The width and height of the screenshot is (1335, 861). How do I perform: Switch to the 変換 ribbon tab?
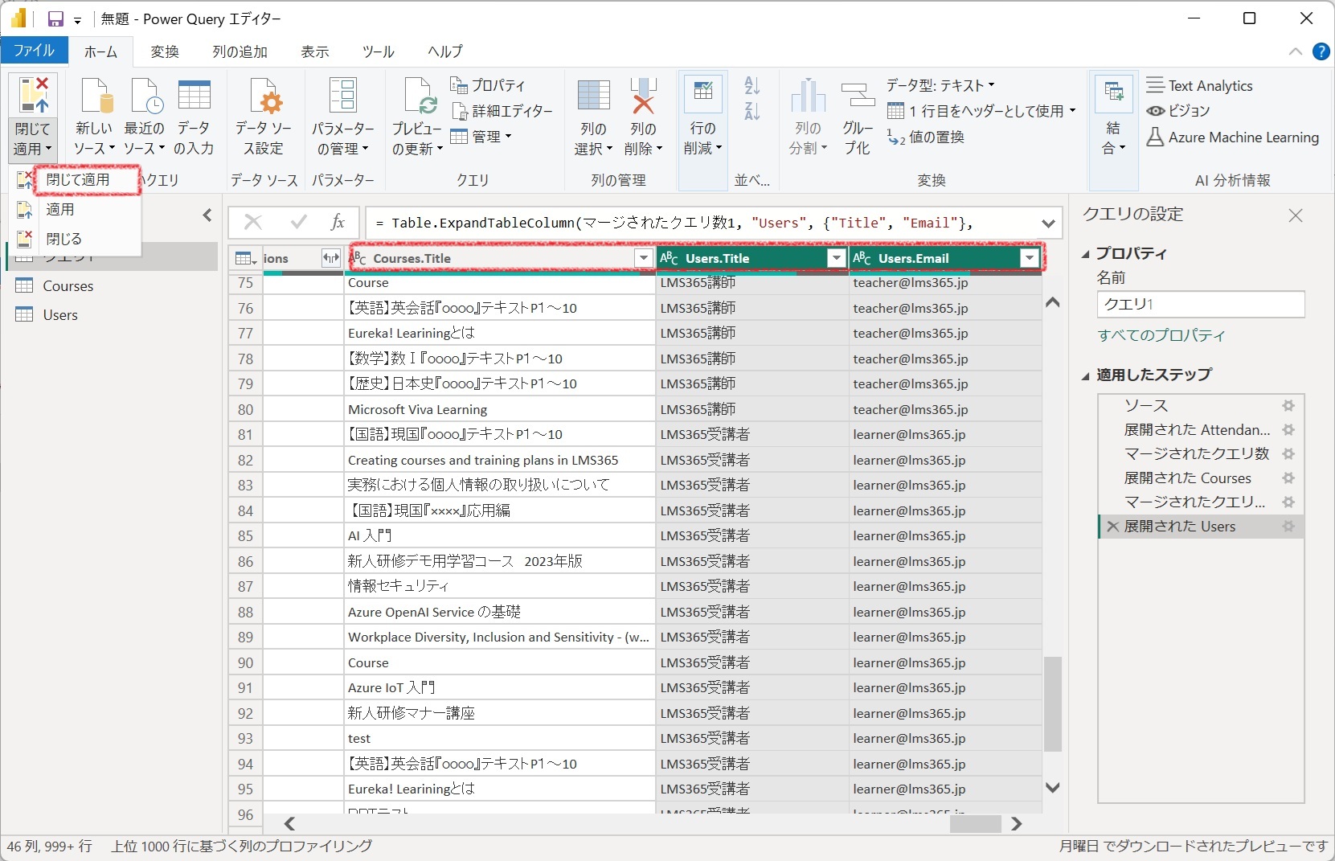[x=164, y=51]
